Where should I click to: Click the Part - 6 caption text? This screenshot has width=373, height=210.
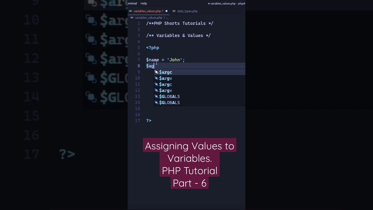190,183
